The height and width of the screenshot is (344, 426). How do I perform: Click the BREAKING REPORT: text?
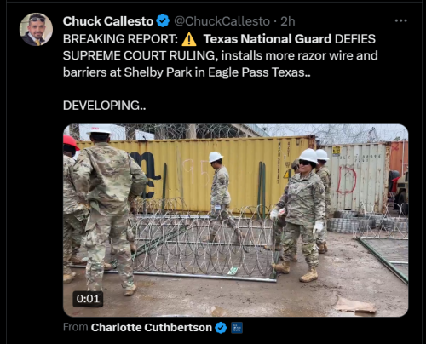(120, 39)
